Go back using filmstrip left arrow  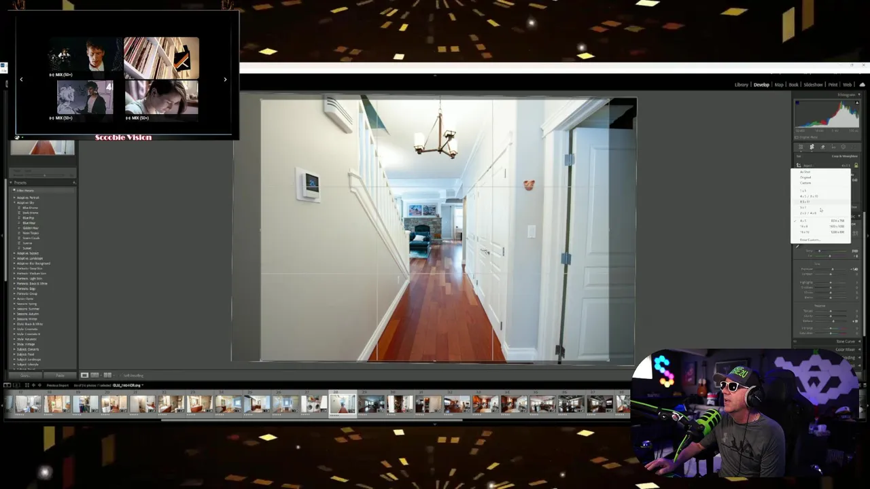[x=33, y=385]
